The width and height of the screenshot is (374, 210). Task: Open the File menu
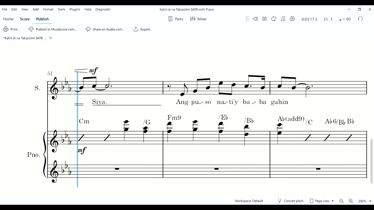[5, 9]
